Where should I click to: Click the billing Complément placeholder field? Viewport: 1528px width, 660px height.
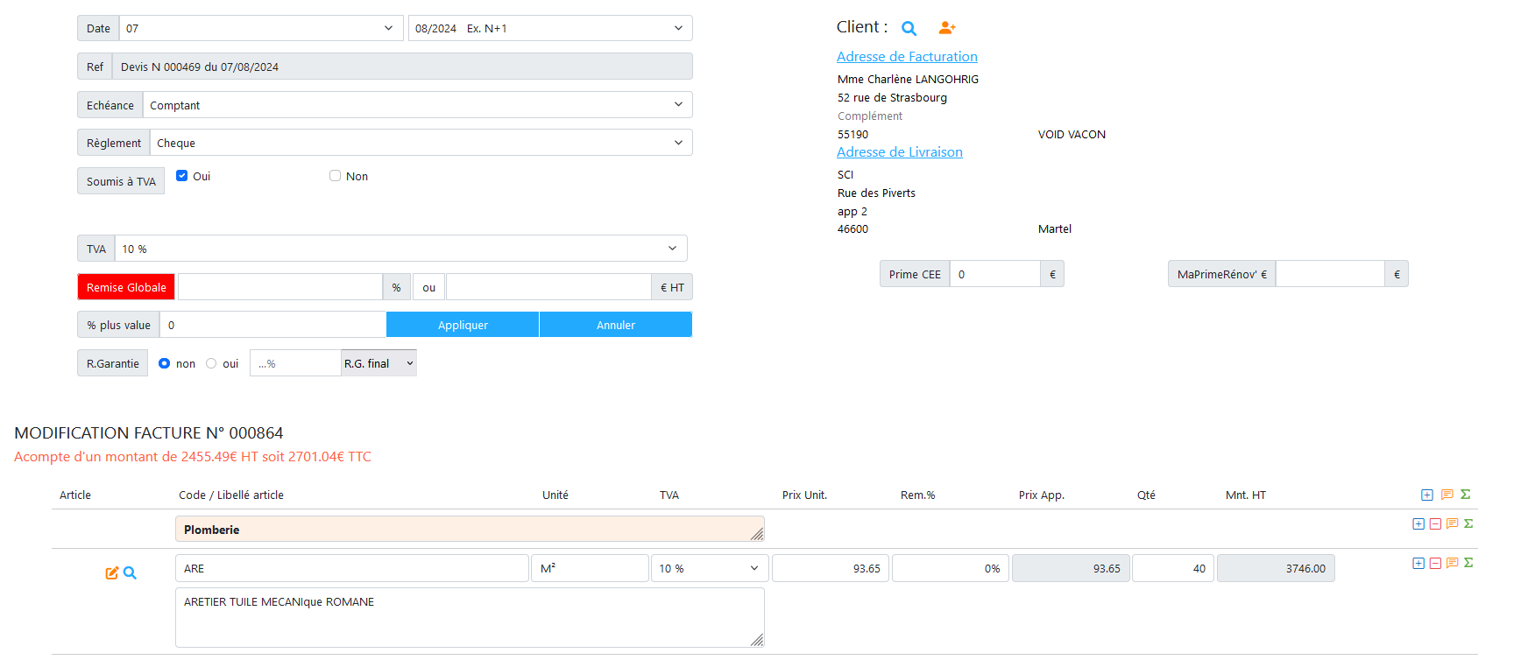point(870,116)
